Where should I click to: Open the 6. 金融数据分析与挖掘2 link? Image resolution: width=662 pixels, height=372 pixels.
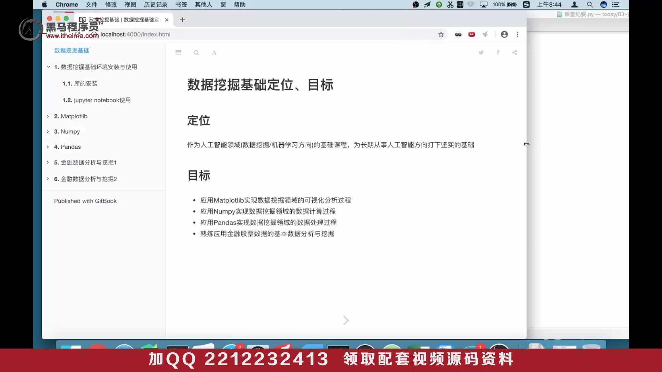86,179
